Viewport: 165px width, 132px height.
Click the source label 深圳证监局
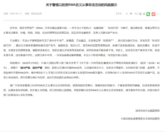tap(36, 14)
